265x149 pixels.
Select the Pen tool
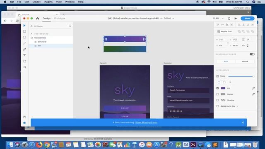[x=24, y=49]
